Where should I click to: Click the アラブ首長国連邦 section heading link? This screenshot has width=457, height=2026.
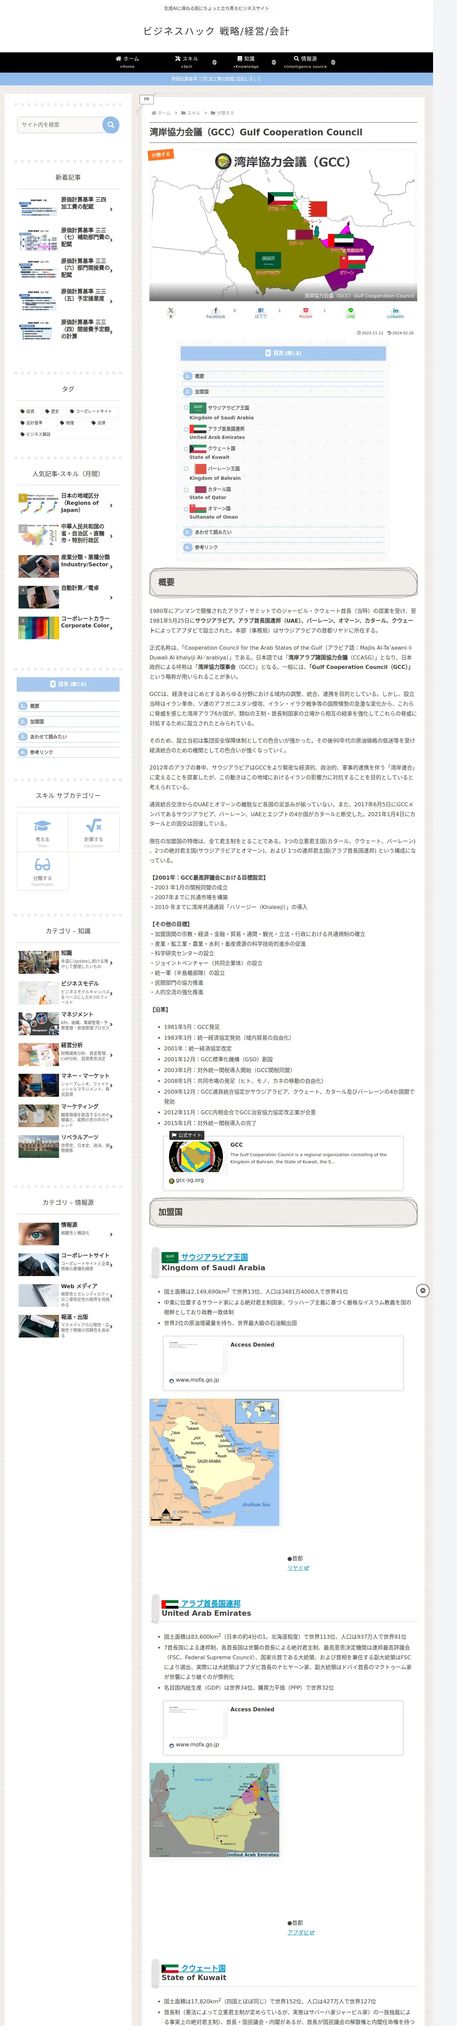coord(210,1604)
